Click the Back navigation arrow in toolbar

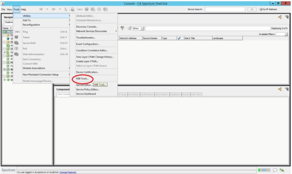click(41, 9)
